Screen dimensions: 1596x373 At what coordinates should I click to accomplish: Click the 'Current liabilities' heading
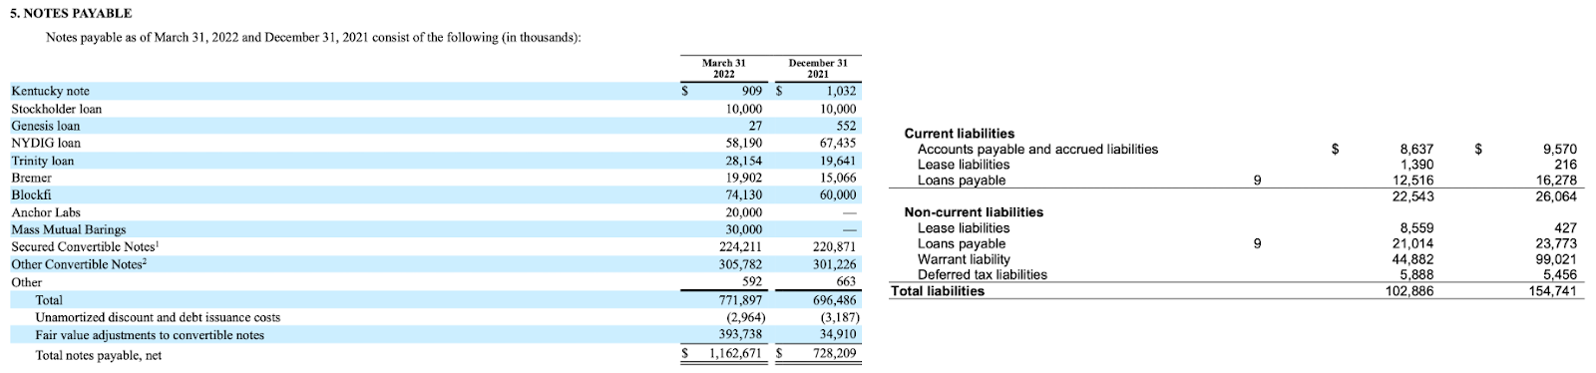[x=960, y=134]
